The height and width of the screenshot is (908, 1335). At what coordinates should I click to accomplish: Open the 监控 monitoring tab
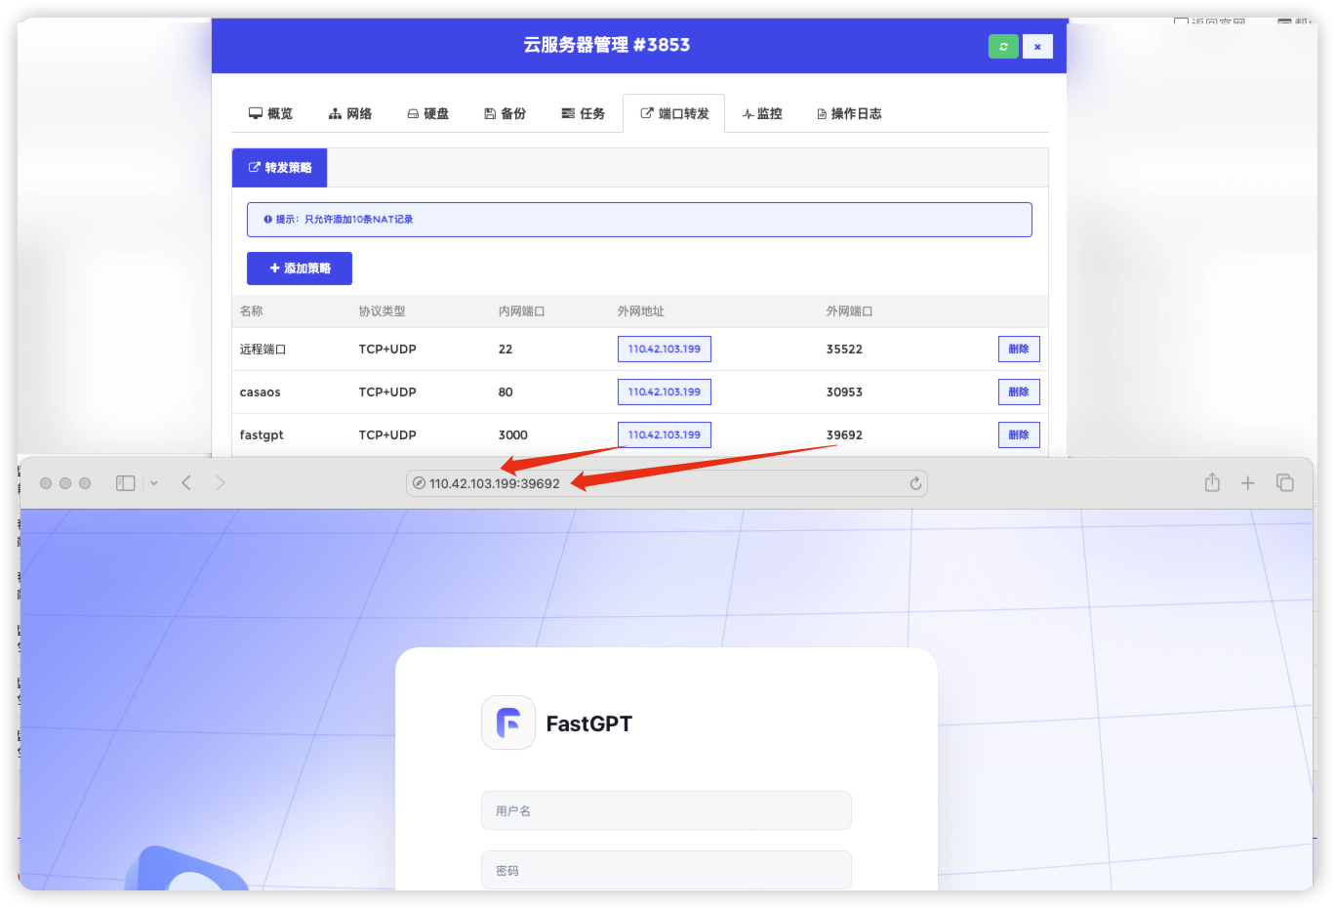click(x=762, y=113)
